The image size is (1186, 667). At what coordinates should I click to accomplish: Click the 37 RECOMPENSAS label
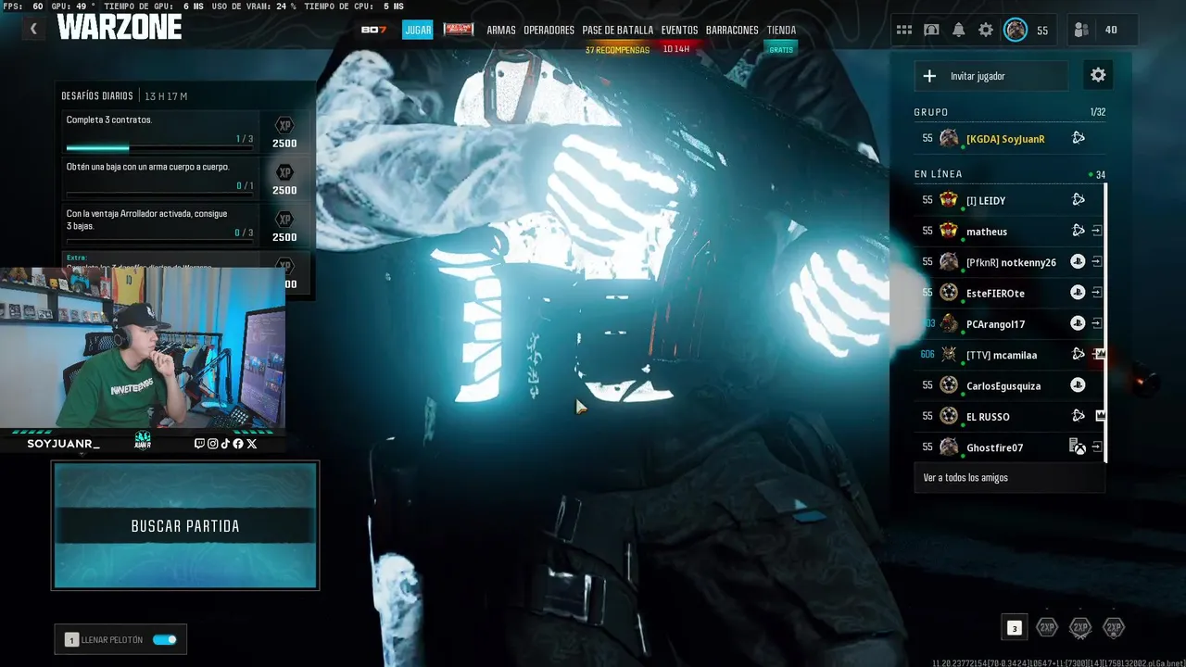pyautogui.click(x=617, y=50)
